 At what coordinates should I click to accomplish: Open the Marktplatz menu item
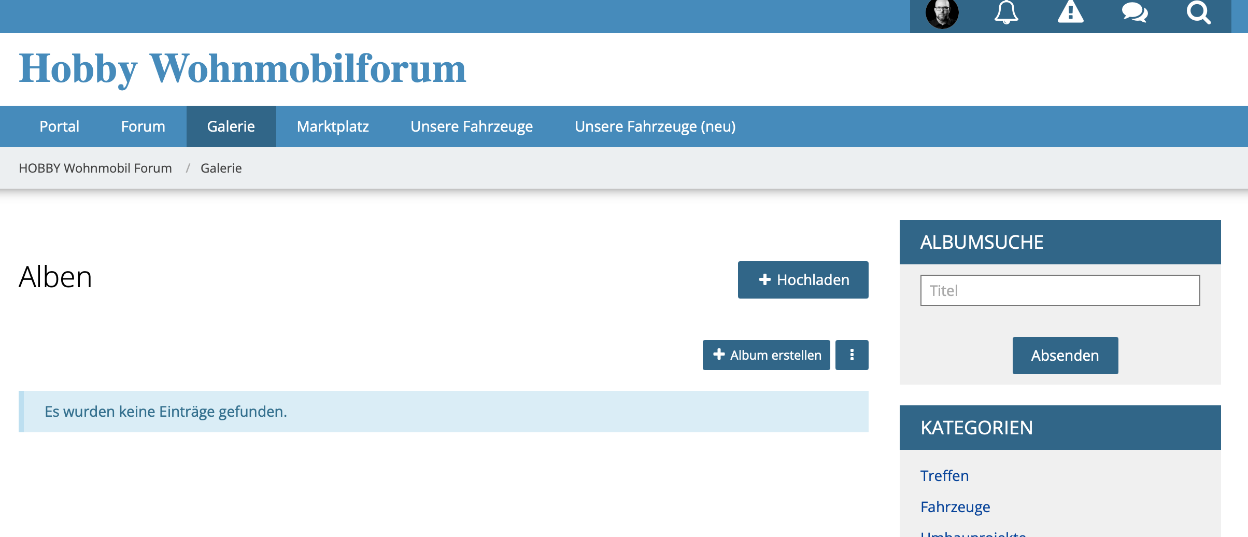pyautogui.click(x=333, y=126)
